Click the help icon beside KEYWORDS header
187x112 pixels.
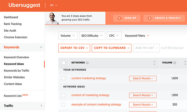click(x=87, y=63)
